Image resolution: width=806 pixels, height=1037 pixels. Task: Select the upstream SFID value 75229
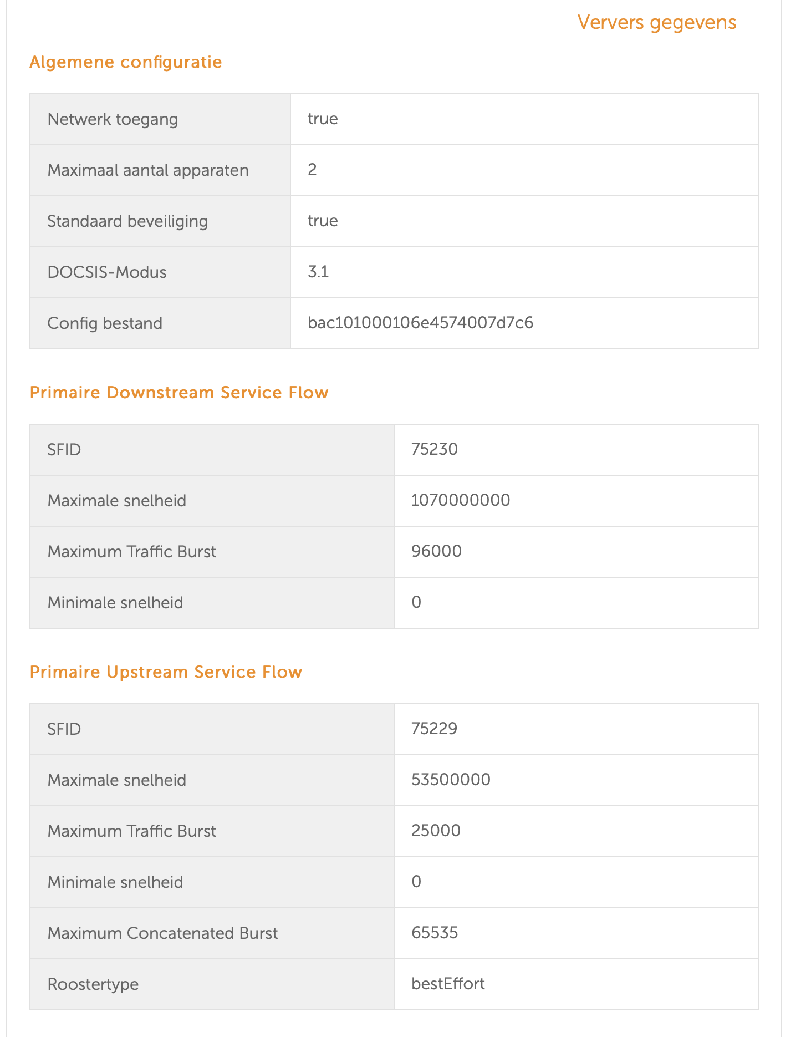pyautogui.click(x=434, y=729)
